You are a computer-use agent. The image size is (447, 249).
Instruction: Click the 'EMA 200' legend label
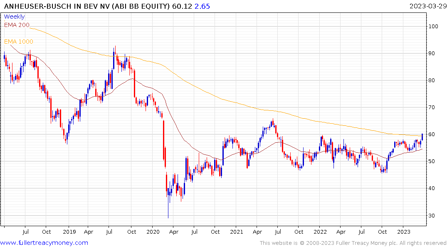coord(17,25)
